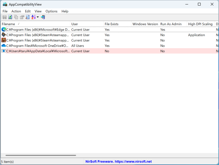Click File Exists 'Yes' in OneDrive row
Image resolution: width=219 pixels, height=165 pixels.
point(107,46)
